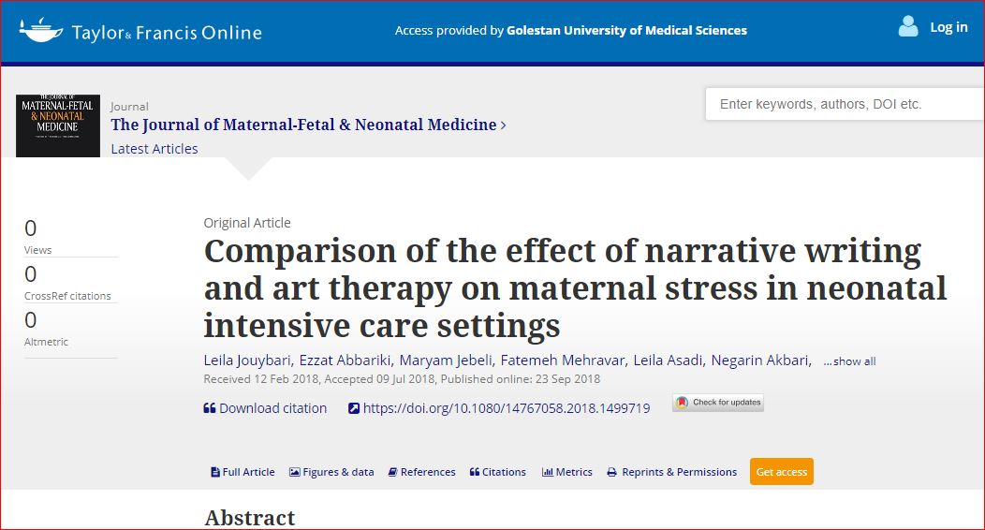The width and height of the screenshot is (985, 530).
Task: Click author name Leila Jouybari
Action: click(x=247, y=361)
